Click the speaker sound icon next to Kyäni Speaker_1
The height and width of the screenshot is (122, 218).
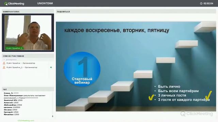51,67
